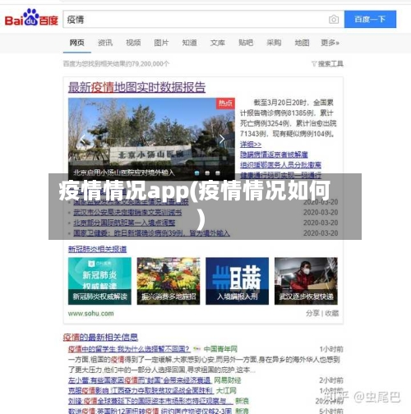Select the third carousel dot indicator
411x414 pixels.
pyautogui.click(x=218, y=173)
